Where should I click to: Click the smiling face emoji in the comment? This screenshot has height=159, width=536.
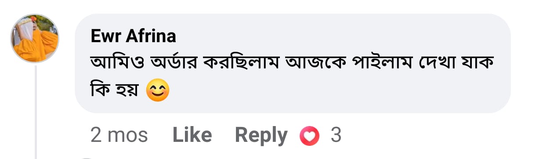point(157,91)
